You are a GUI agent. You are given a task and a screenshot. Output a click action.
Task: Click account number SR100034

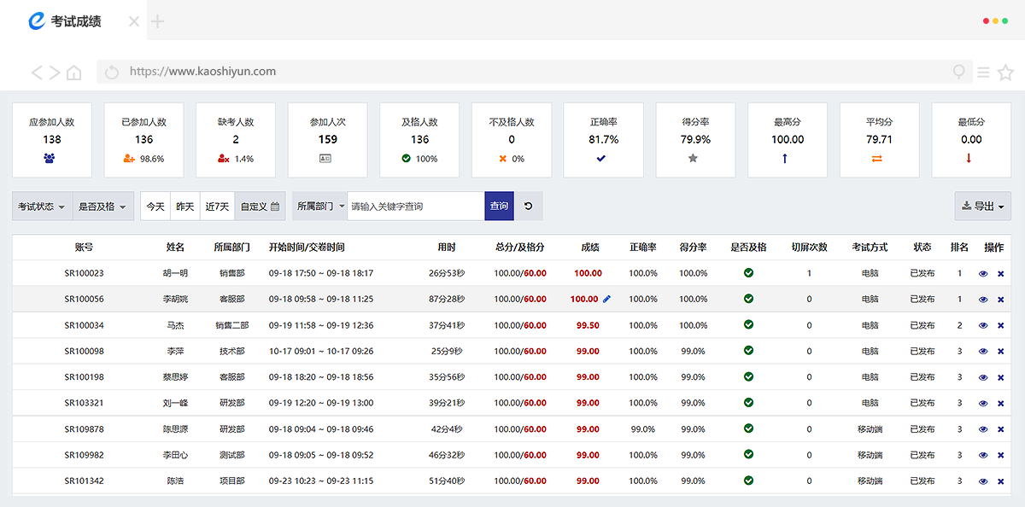click(x=84, y=325)
